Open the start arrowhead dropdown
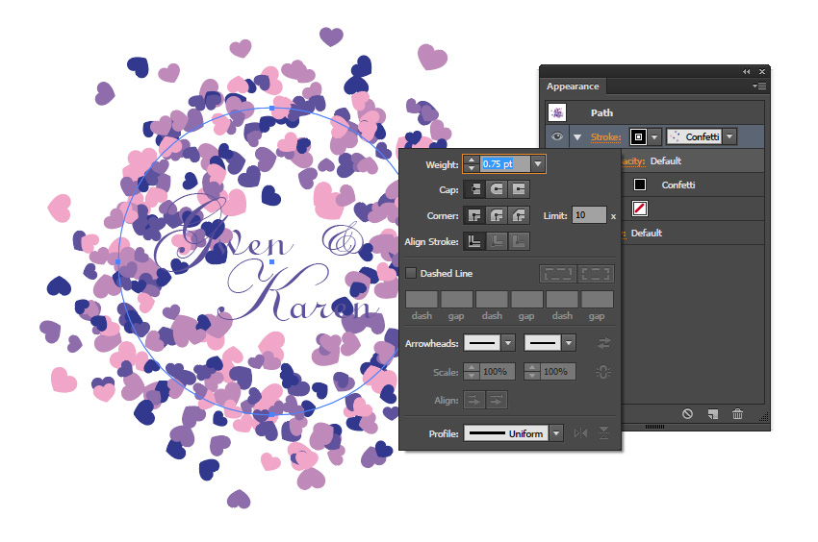 (x=508, y=343)
